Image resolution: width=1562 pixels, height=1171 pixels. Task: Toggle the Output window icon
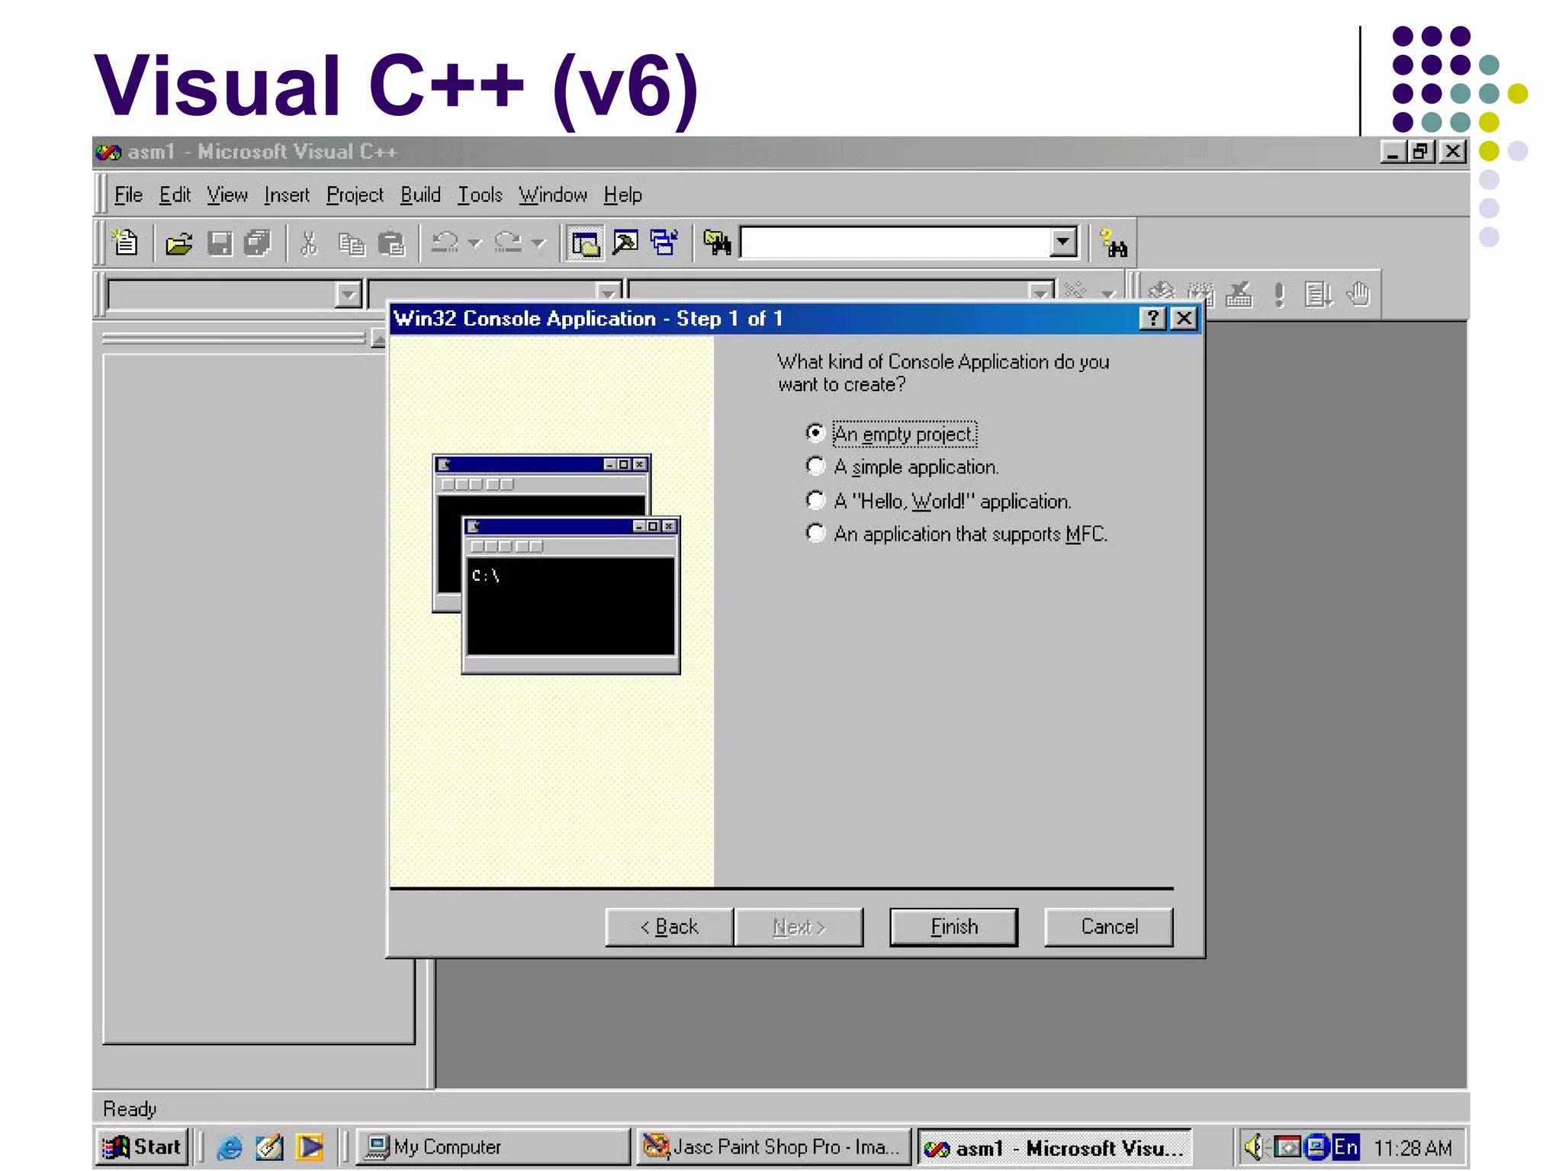click(x=625, y=243)
